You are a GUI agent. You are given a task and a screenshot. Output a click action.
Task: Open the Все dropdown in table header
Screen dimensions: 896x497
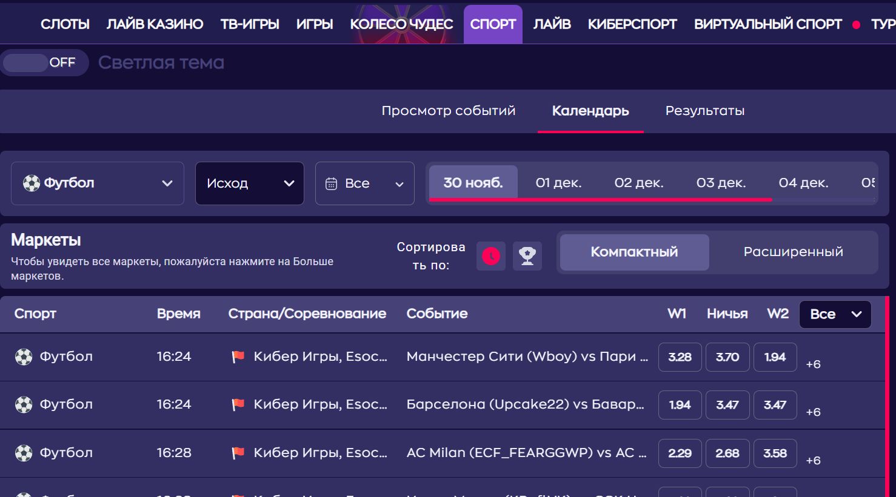click(x=835, y=314)
